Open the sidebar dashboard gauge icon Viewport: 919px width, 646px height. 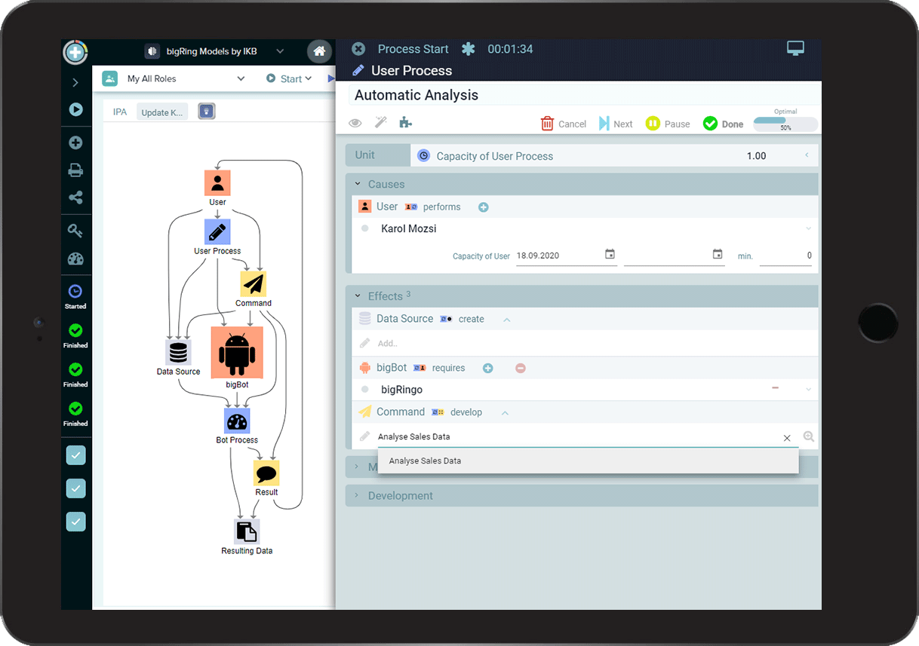pos(75,259)
